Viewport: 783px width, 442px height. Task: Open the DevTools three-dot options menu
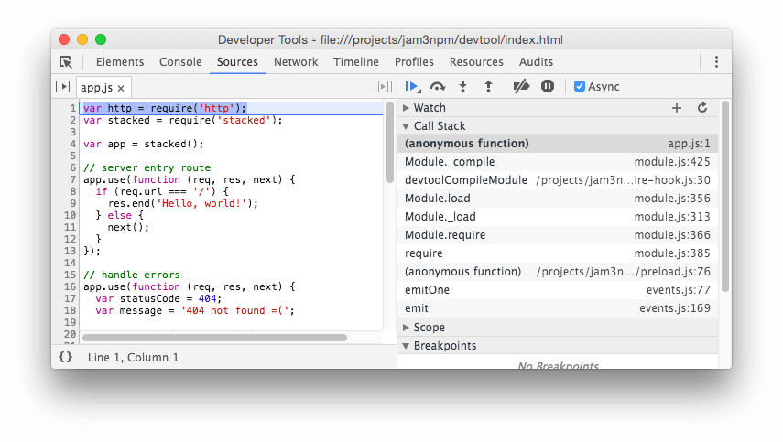coord(716,62)
